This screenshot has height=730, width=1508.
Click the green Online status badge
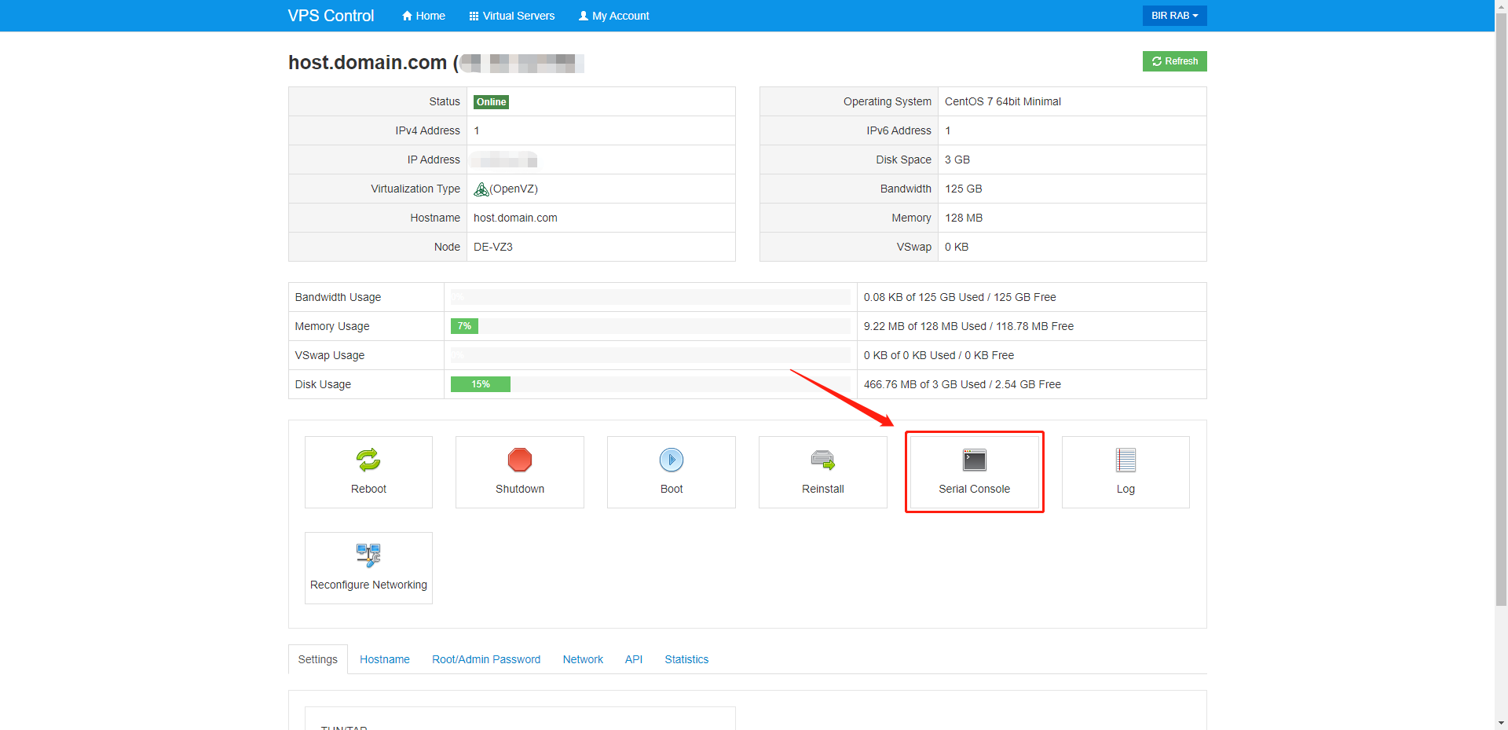coord(491,102)
